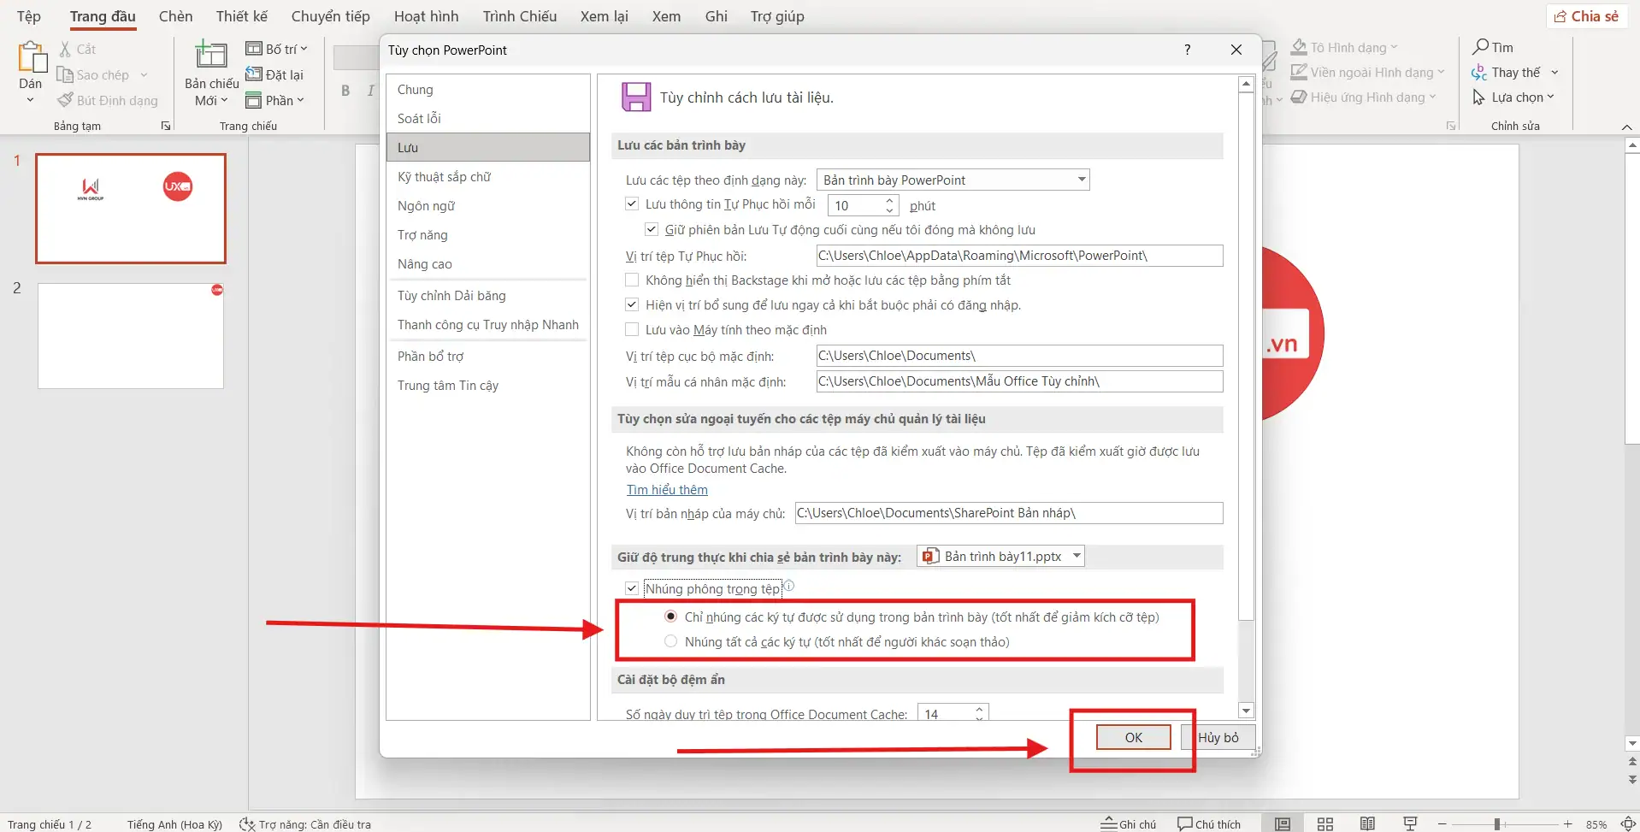
Task: Select the Cắt scissors icon
Action: pyautogui.click(x=66, y=49)
